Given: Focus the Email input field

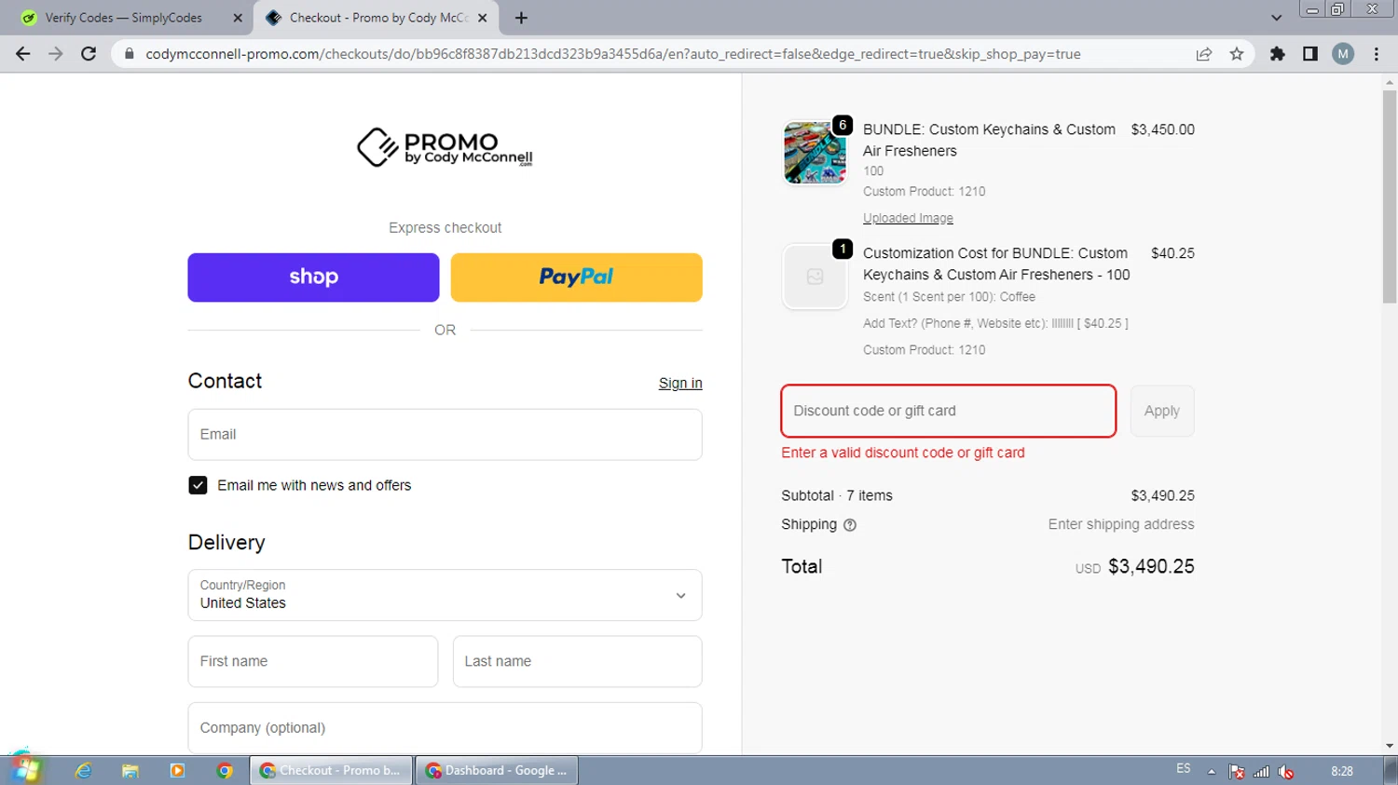Looking at the screenshot, I should click(x=445, y=435).
